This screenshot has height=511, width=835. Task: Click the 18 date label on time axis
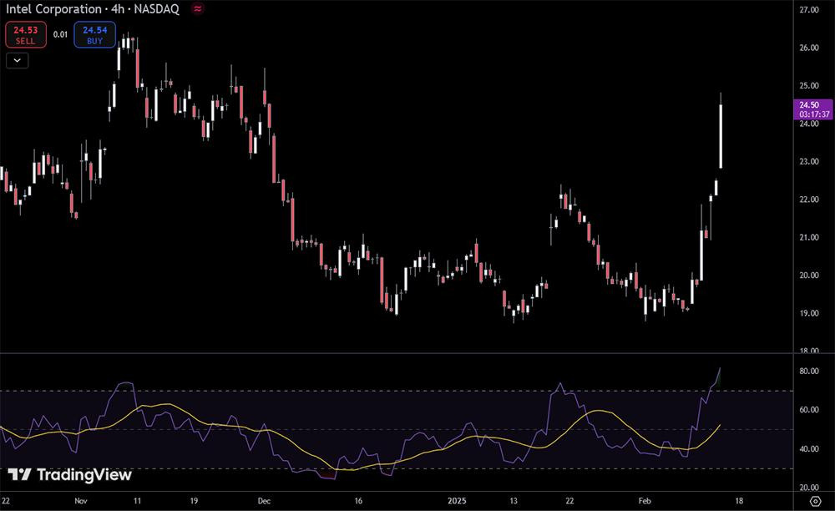(739, 501)
